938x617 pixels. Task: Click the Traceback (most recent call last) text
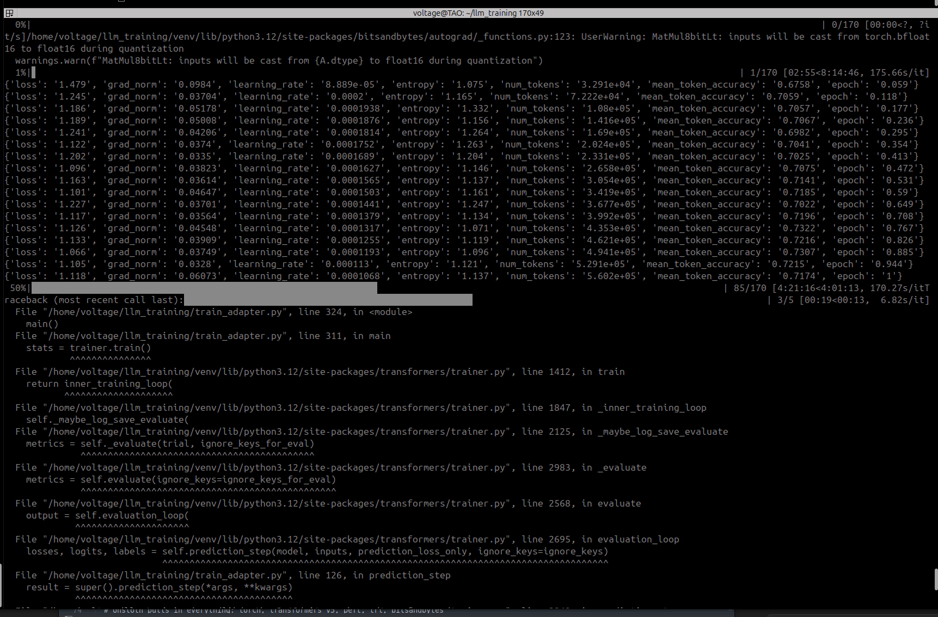(93, 300)
